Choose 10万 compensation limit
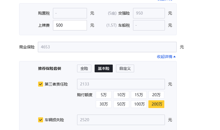This screenshot has width=220, height=130. tap(121, 95)
